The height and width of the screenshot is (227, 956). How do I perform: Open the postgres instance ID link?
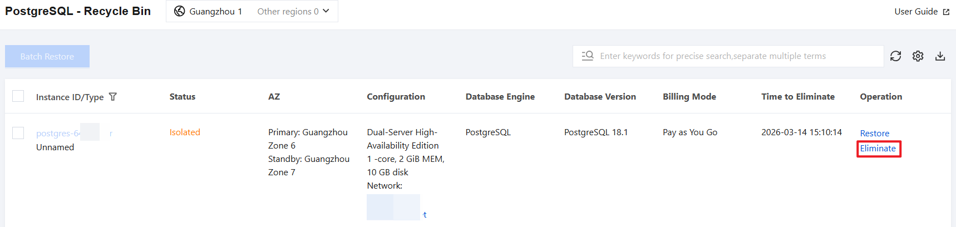58,134
